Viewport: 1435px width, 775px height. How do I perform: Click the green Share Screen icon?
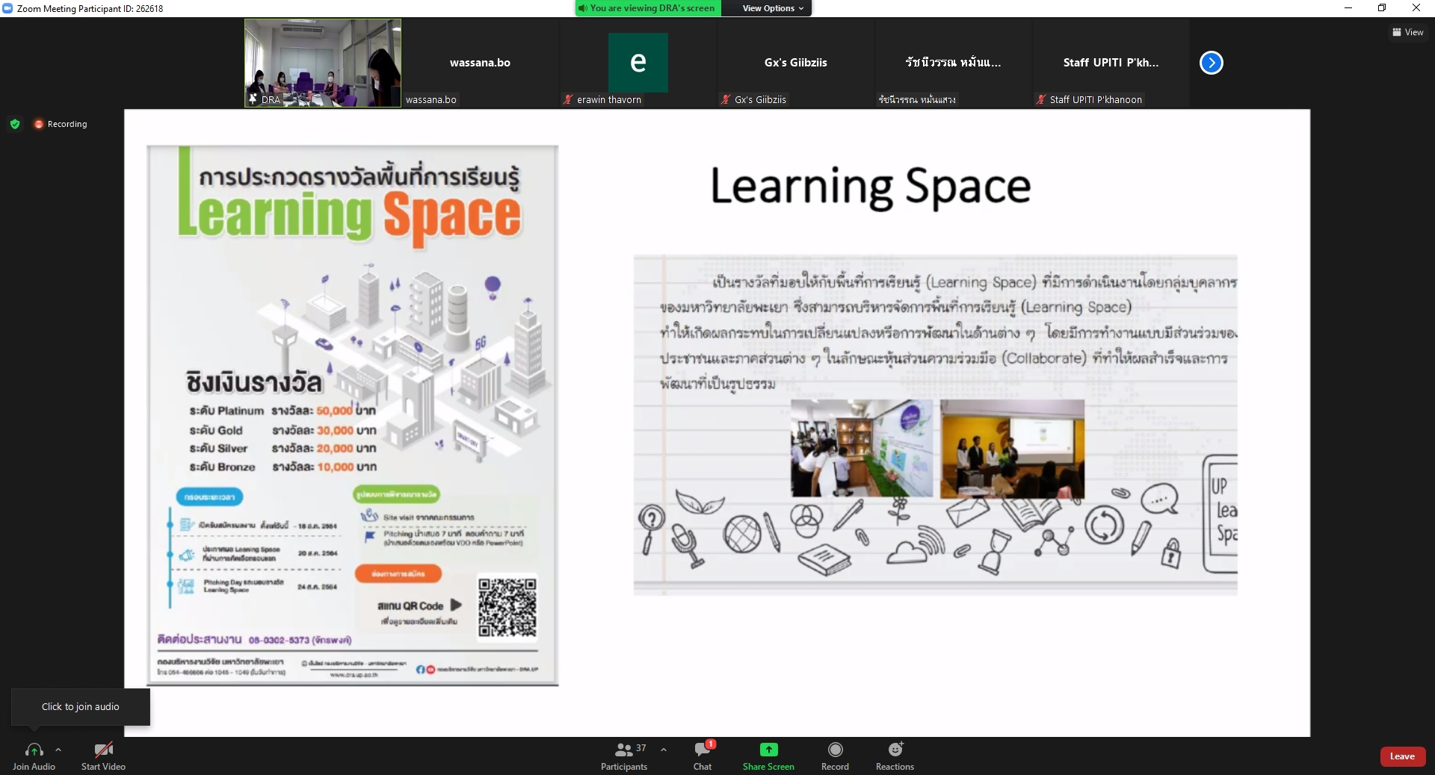(768, 750)
